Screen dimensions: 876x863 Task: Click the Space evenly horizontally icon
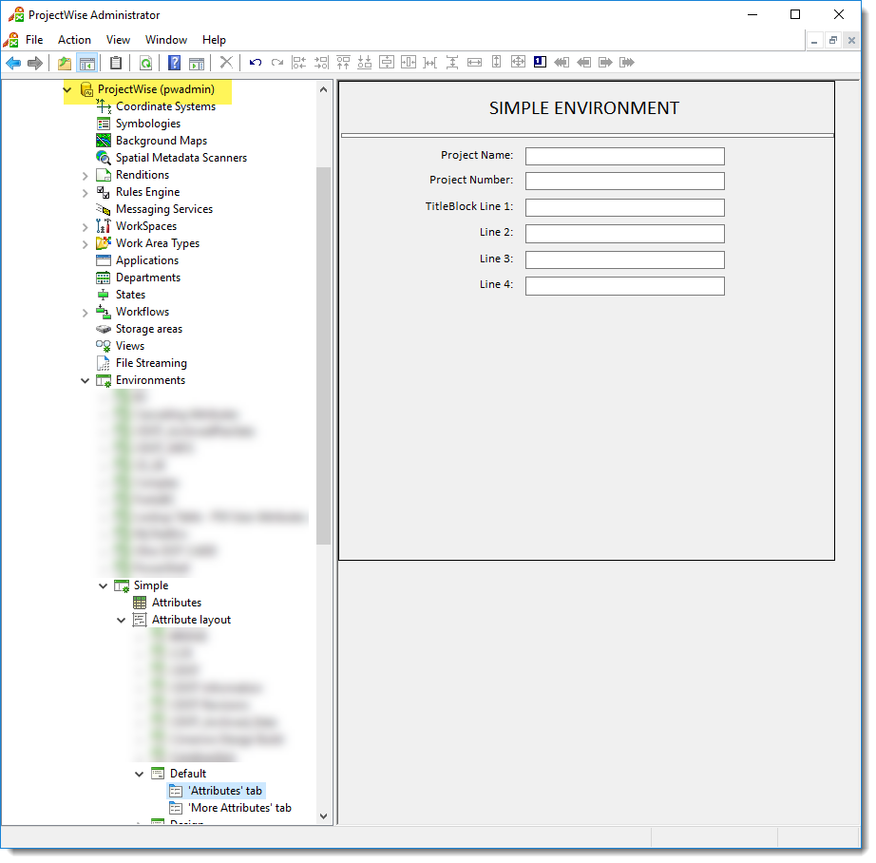coord(430,62)
